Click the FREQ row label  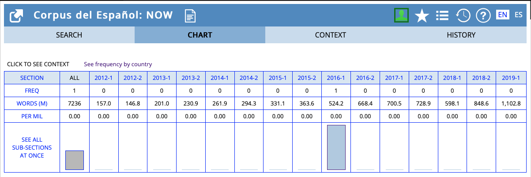point(32,90)
